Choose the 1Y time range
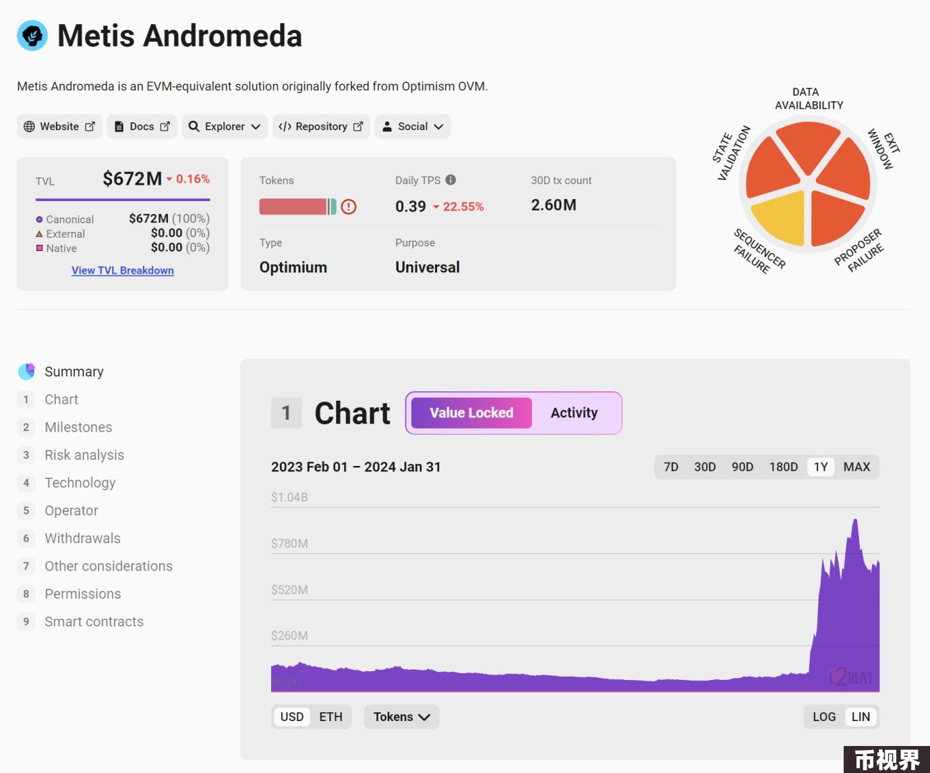This screenshot has width=930, height=773. coord(821,467)
